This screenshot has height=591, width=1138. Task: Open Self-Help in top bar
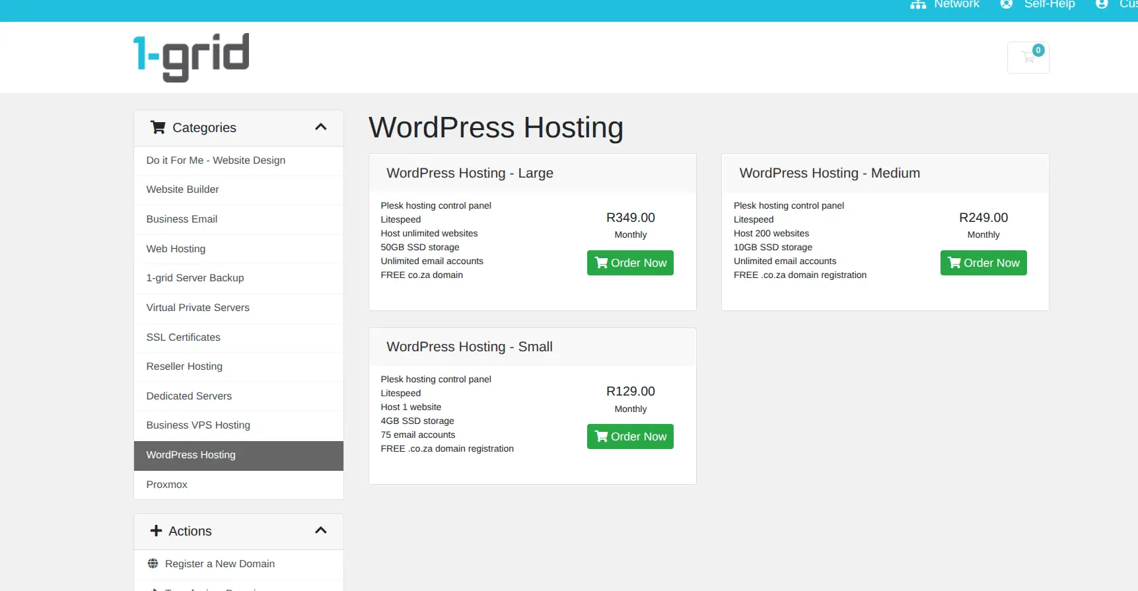1049,4
